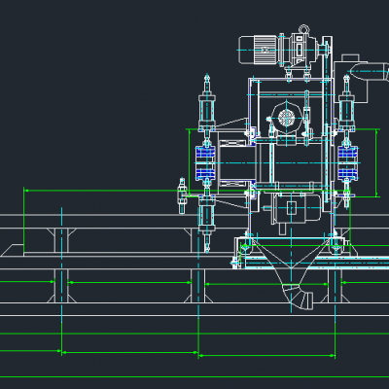
Task: Select the right blue bearing block
Action: click(348, 162)
